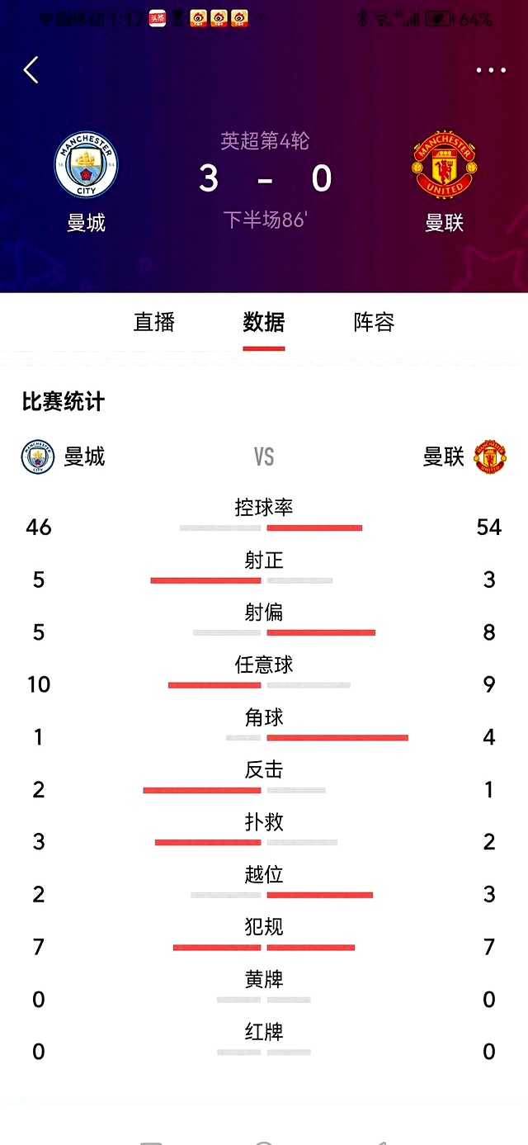Tap small Man United logo in stats header
This screenshot has height=1145, width=528.
point(490,457)
